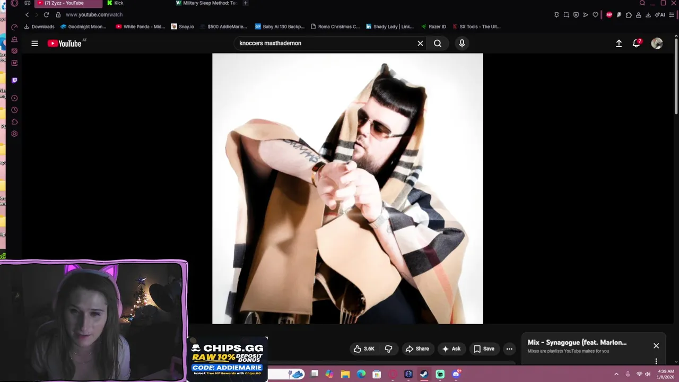This screenshot has height=382, width=679.
Task: Open File Explorer in the taskbar
Action: [x=345, y=374]
